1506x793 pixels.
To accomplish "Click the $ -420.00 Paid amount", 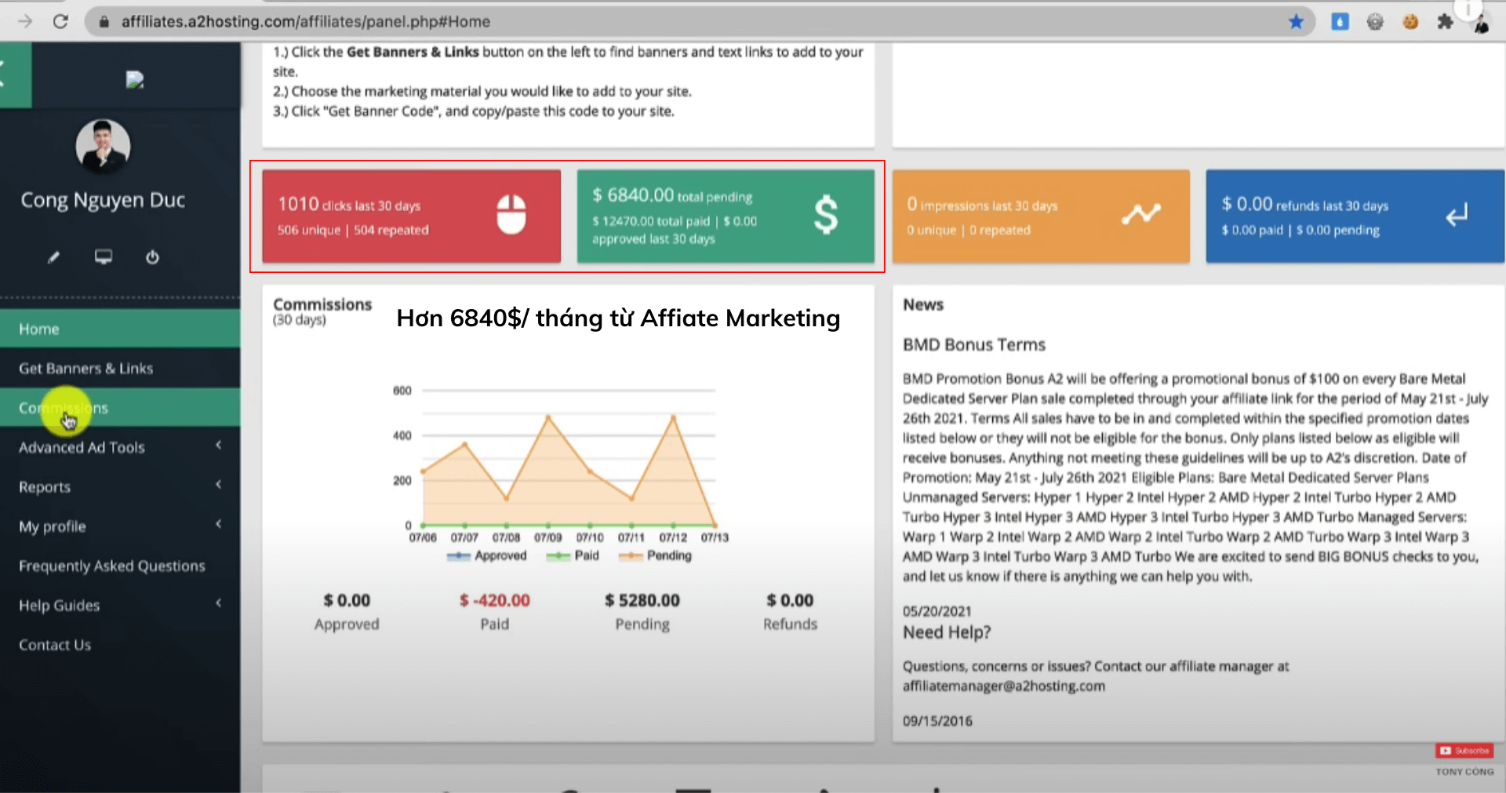I will [x=495, y=600].
